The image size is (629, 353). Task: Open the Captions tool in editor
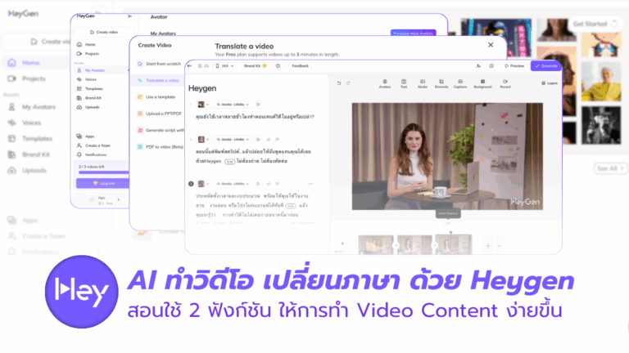pyautogui.click(x=460, y=83)
